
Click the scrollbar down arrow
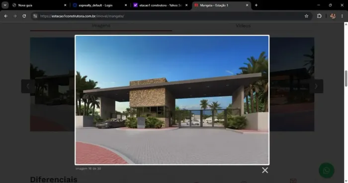point(346,181)
